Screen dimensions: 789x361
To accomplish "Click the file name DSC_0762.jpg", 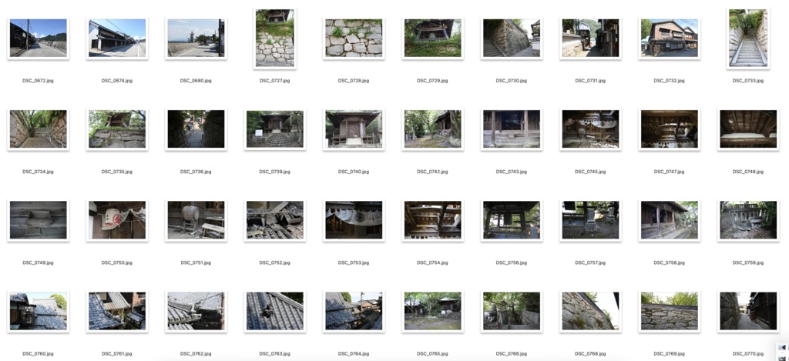I will point(196,353).
